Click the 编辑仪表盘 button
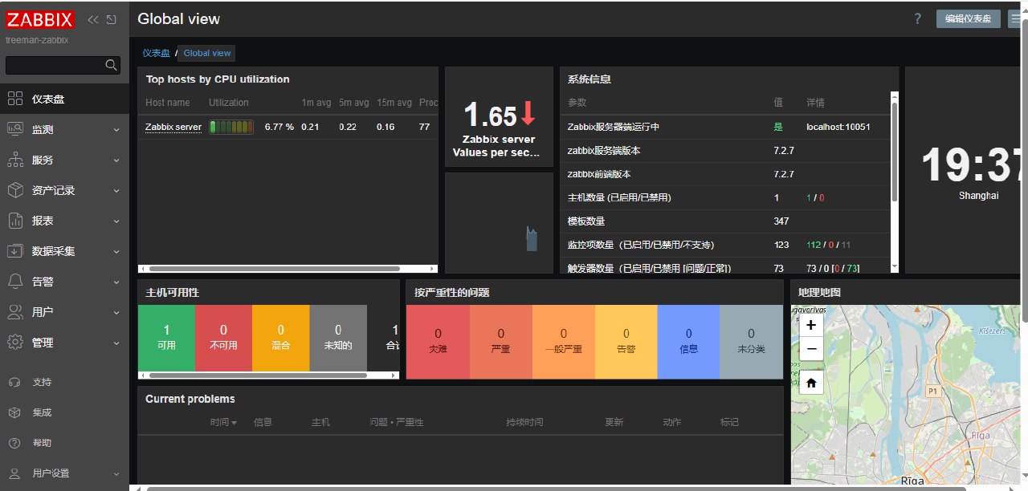 pyautogui.click(x=968, y=19)
